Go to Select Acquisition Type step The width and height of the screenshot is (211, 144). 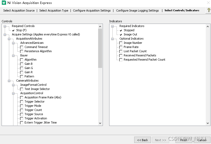point(54,10)
